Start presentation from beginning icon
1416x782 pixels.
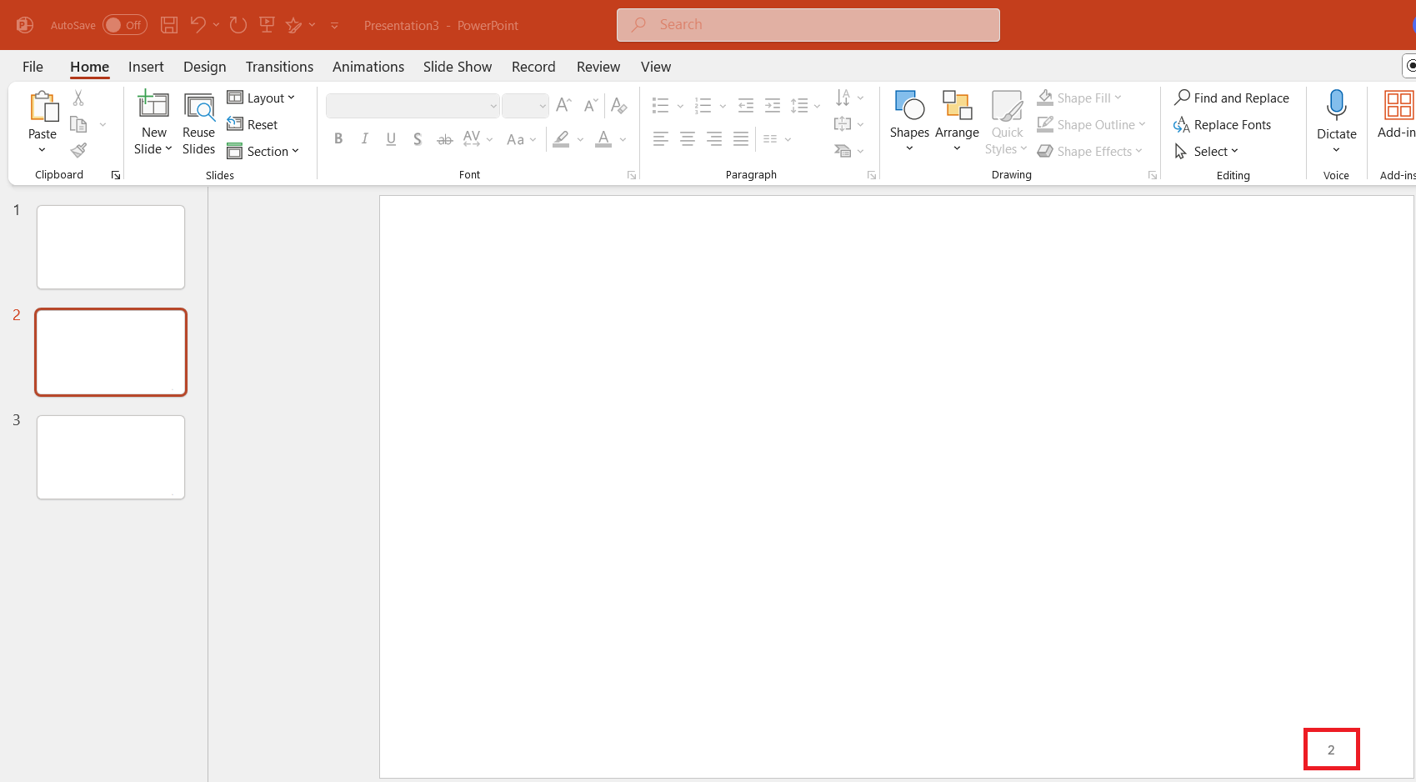[x=267, y=25]
